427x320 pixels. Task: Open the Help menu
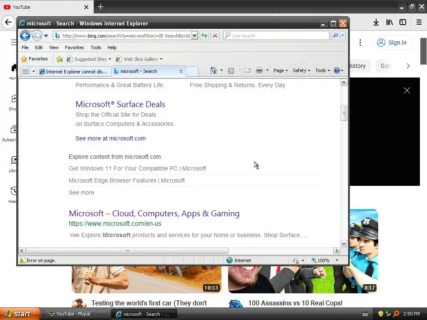click(112, 47)
